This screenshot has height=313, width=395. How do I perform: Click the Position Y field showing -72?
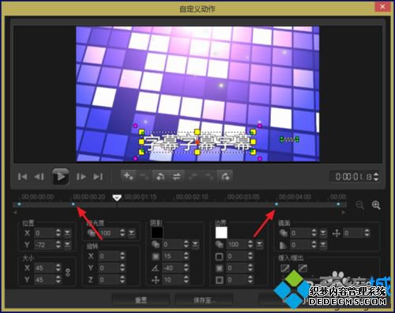[x=44, y=245]
